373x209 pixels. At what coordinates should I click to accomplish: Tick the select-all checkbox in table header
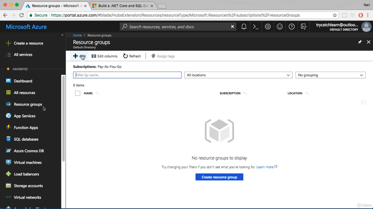coord(78,93)
